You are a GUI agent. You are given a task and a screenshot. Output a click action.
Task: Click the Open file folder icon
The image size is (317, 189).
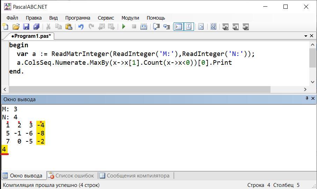16,27
